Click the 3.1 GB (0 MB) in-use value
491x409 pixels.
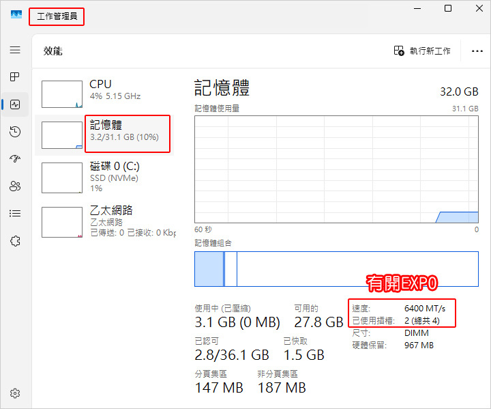click(x=237, y=322)
